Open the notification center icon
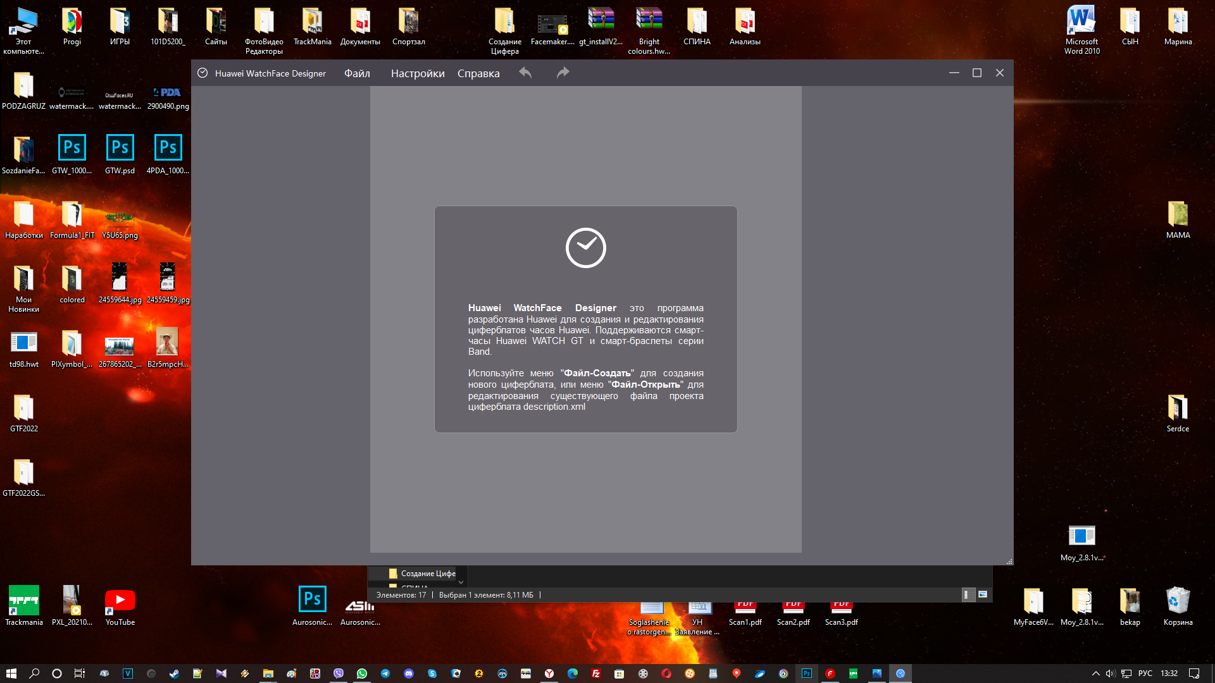The image size is (1215, 683). tap(1194, 674)
